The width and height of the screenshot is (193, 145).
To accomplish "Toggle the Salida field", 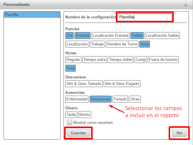I will [x=137, y=36].
